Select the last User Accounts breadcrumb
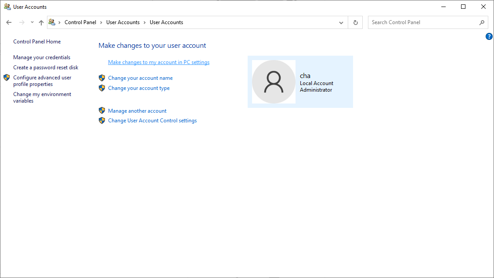The image size is (494, 278). coord(166,22)
